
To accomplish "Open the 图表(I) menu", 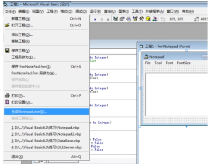I will (x=124, y=12).
